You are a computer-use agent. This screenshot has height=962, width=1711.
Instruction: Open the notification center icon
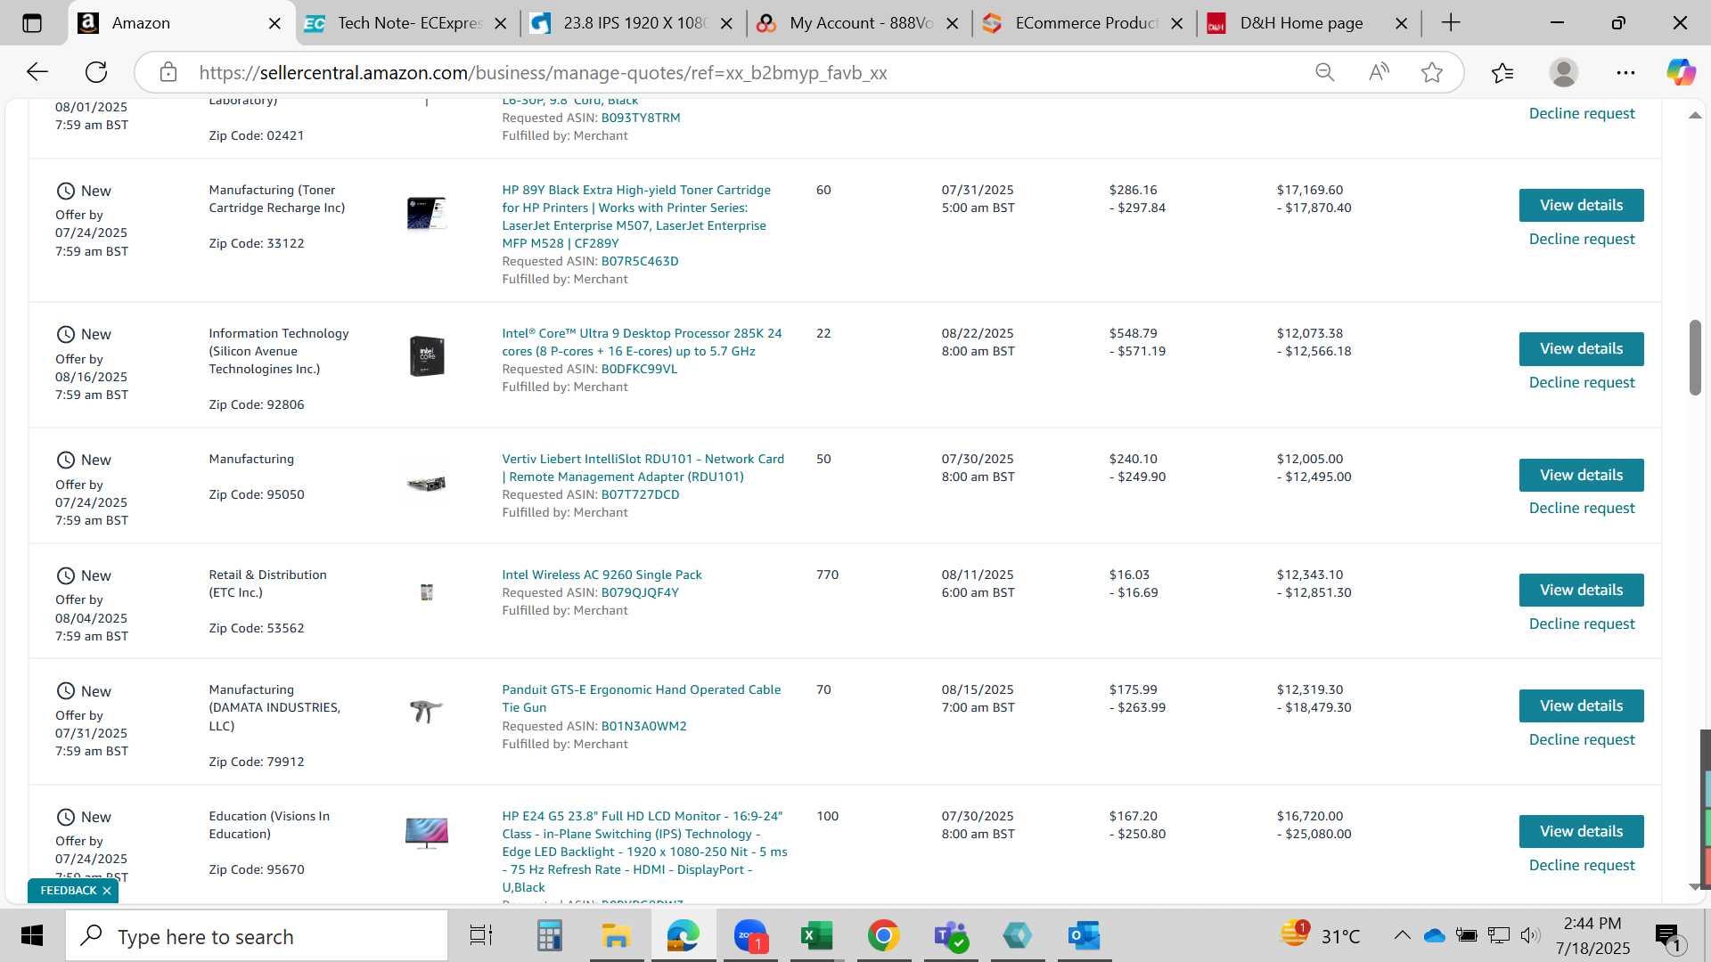(1668, 937)
